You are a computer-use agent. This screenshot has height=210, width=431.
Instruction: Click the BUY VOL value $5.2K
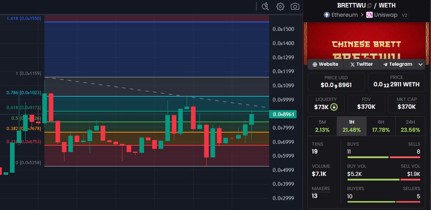tap(354, 174)
